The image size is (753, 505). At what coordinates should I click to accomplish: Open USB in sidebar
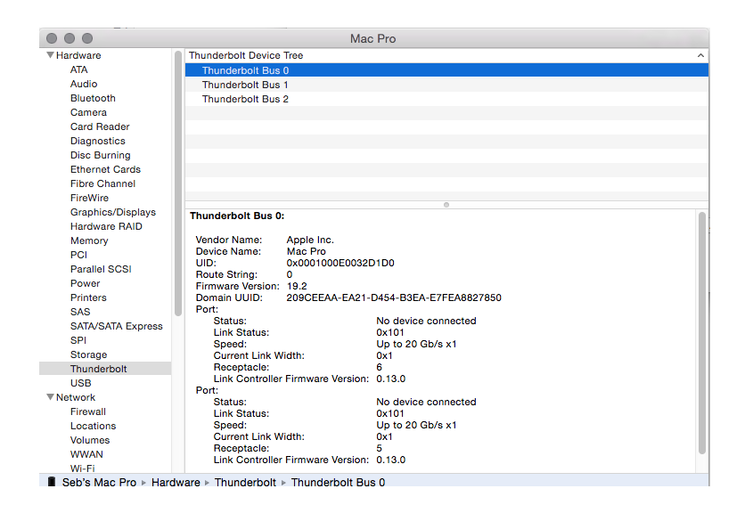click(81, 383)
